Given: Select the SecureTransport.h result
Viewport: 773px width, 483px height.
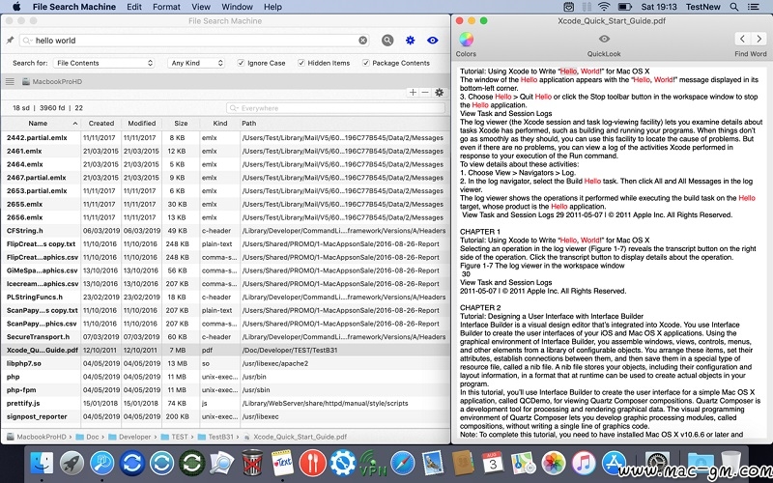Looking at the screenshot, I should click(x=225, y=336).
